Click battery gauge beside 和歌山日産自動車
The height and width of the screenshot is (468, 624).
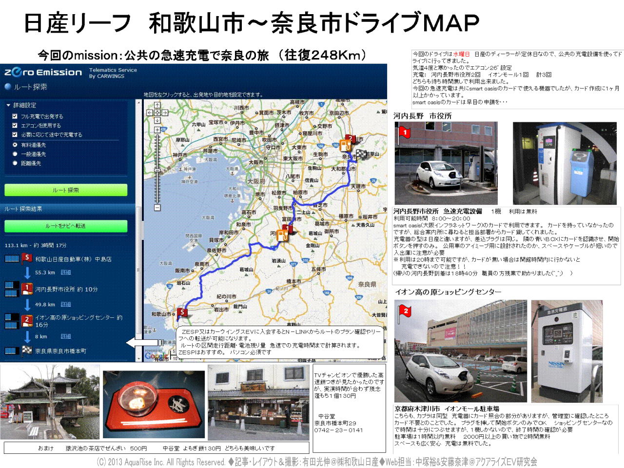(x=12, y=259)
